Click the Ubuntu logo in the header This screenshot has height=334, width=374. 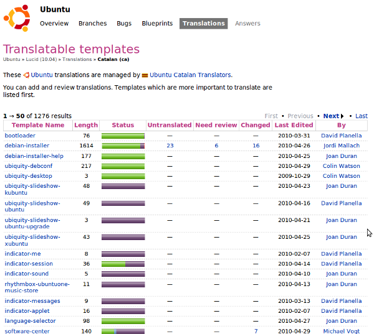[x=17, y=18]
